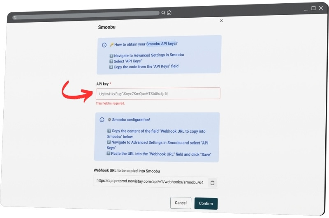
Task: Click info icon beside Smoobu configuration
Action: pos(102,119)
